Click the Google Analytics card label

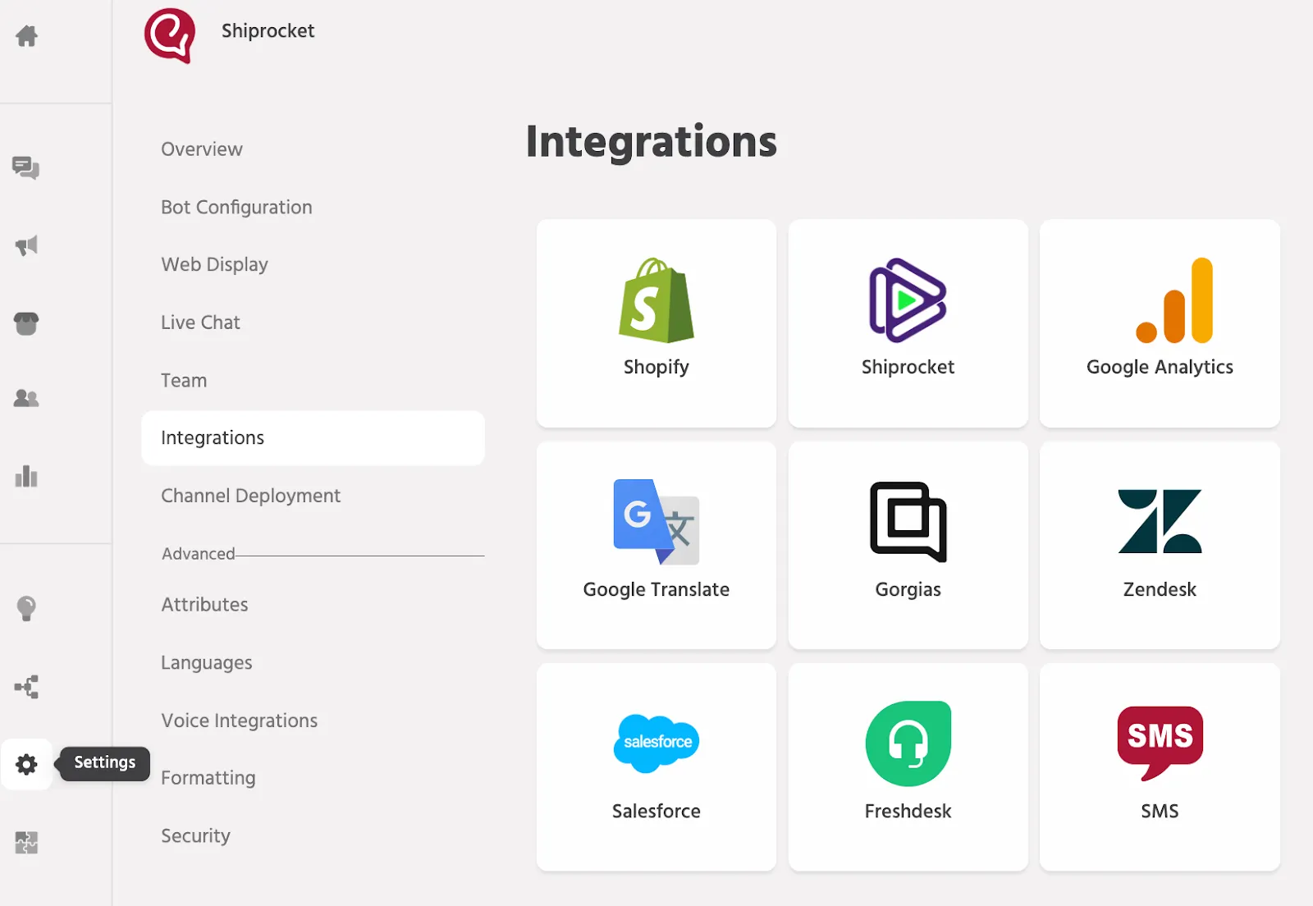click(1160, 368)
